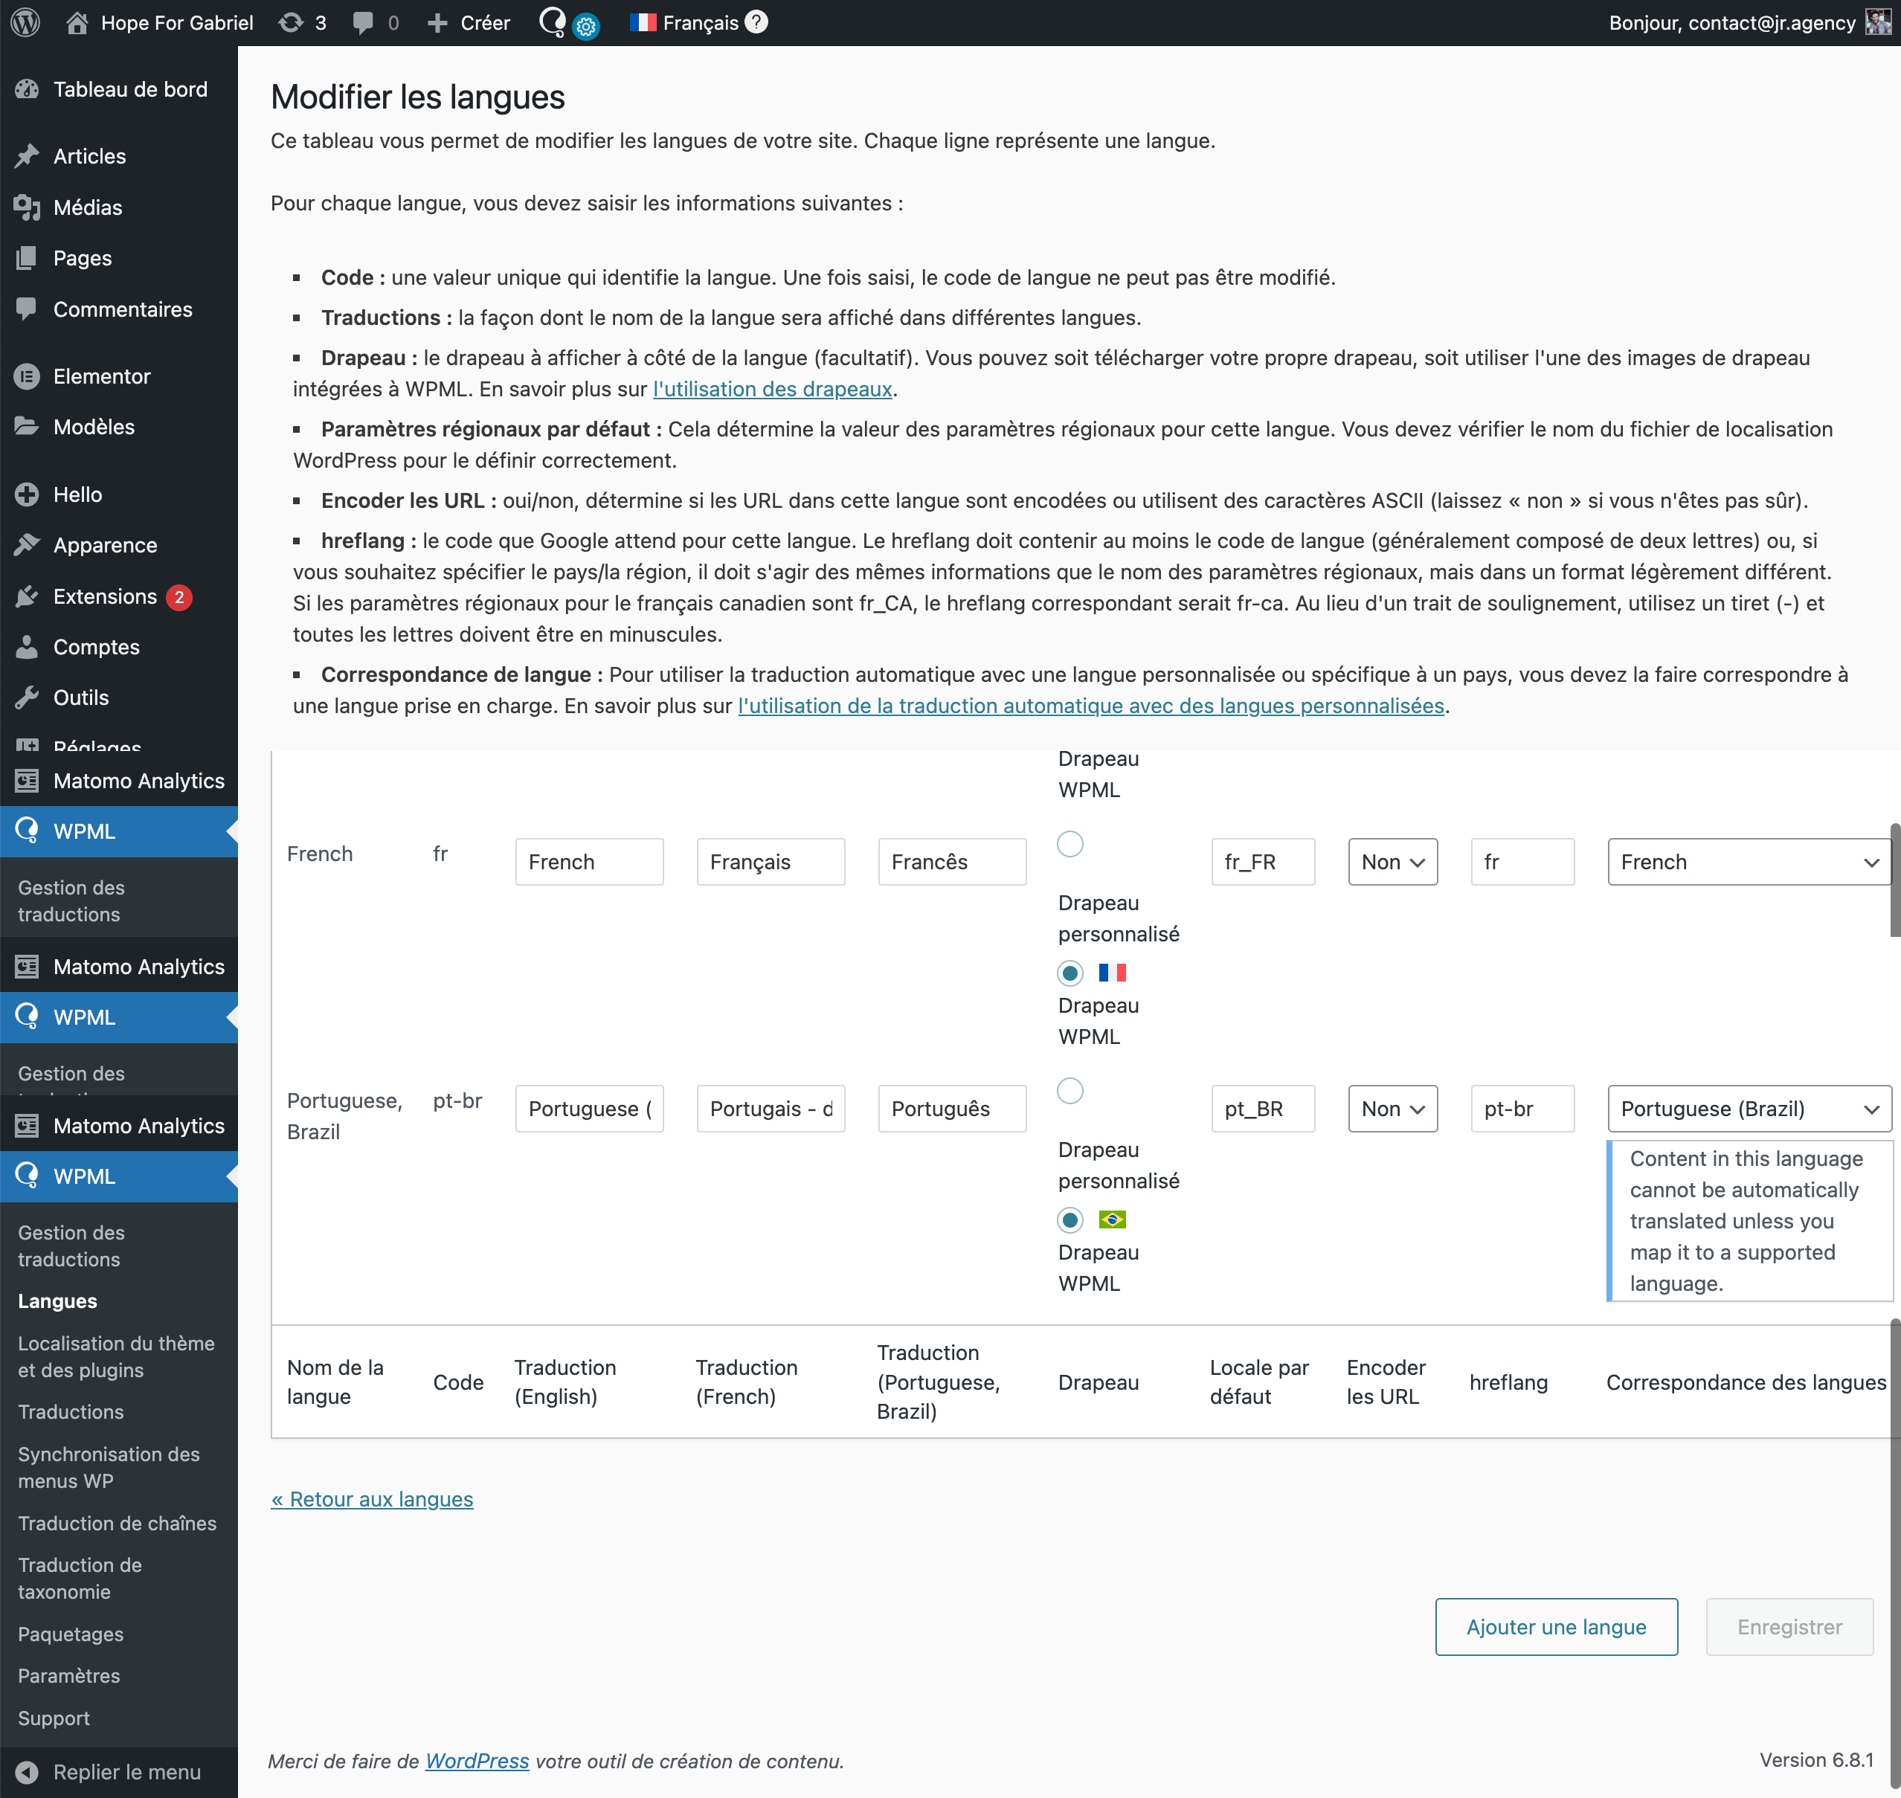Click the Extensions plug icon

[27, 596]
